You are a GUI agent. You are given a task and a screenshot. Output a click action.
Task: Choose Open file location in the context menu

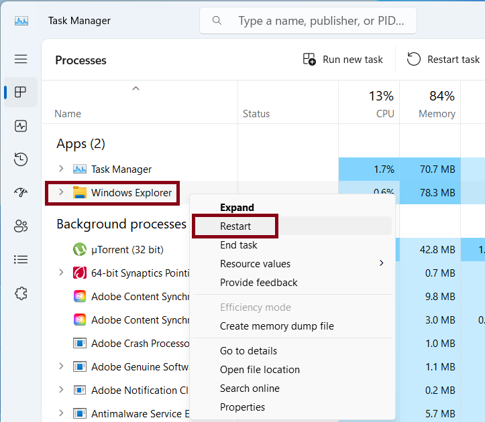(x=260, y=370)
